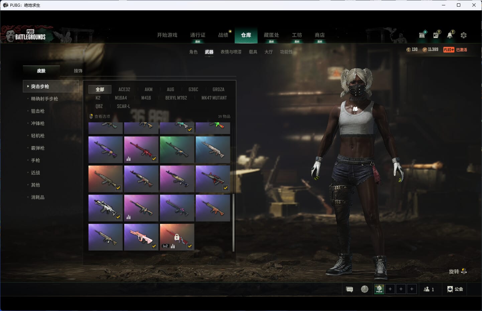Click the orange PLUS+ badge

[449, 49]
